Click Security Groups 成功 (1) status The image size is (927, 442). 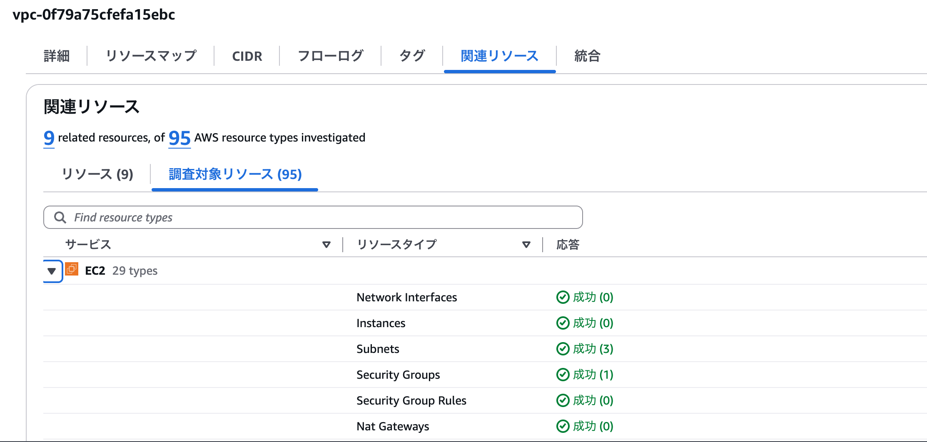585,375
